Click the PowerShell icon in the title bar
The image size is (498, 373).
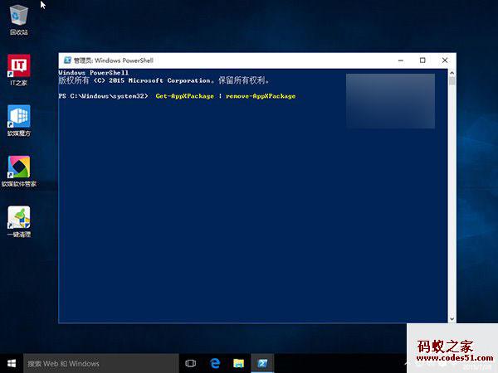[x=66, y=61]
